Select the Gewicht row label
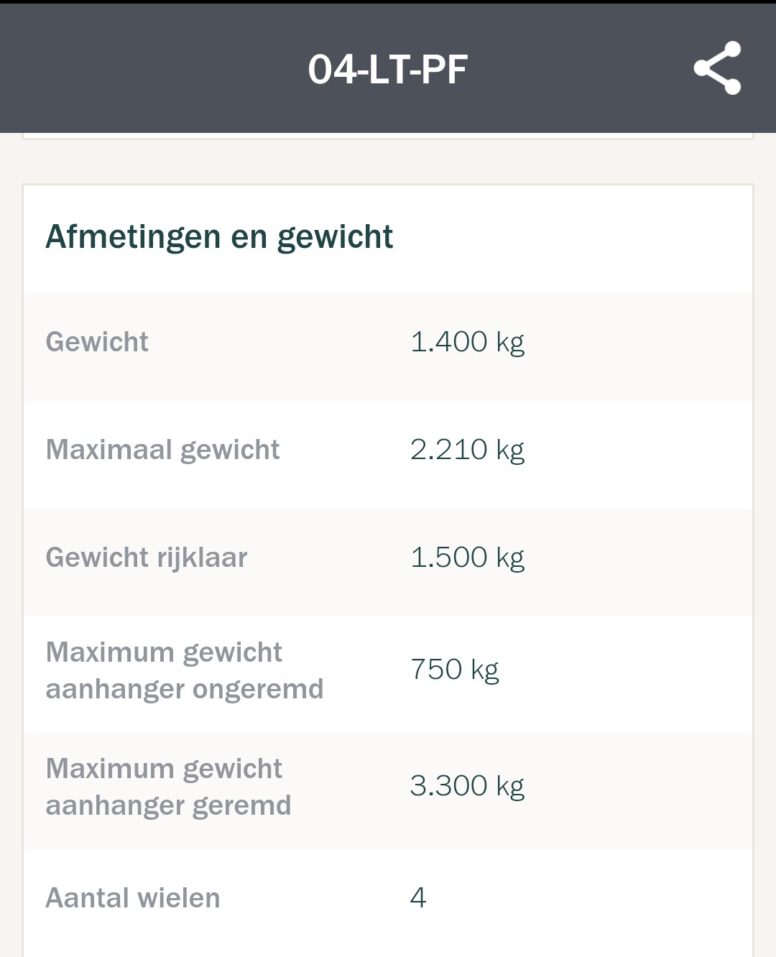The image size is (776, 957). [97, 342]
